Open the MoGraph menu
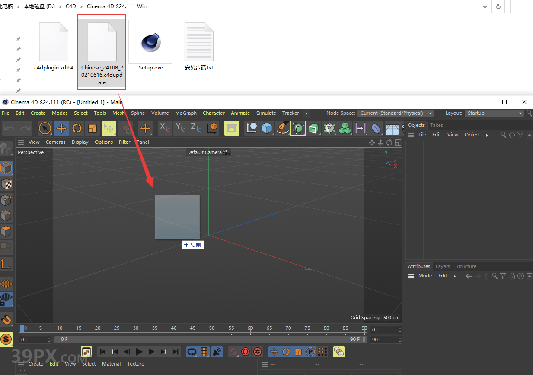Viewport: 533px width, 375px height. (x=185, y=113)
